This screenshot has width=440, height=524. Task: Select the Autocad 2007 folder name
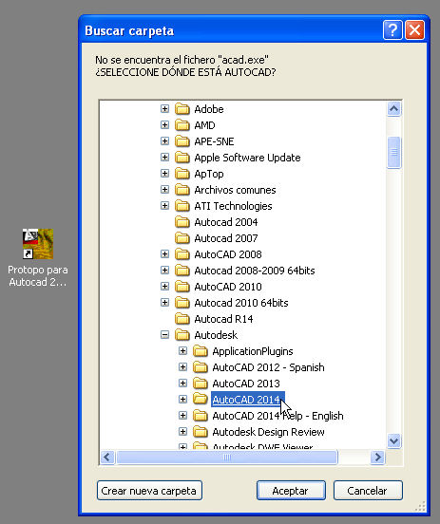click(x=226, y=238)
